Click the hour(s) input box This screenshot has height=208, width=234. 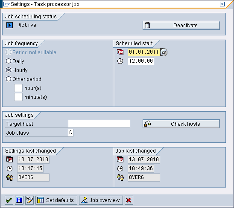pos(18,88)
